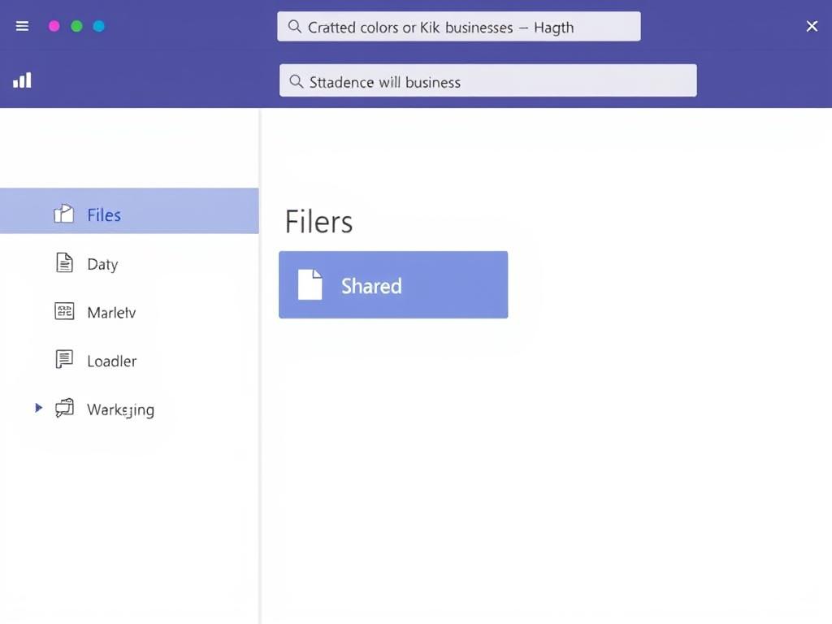Open the bar chart analytics icon

coord(22,80)
